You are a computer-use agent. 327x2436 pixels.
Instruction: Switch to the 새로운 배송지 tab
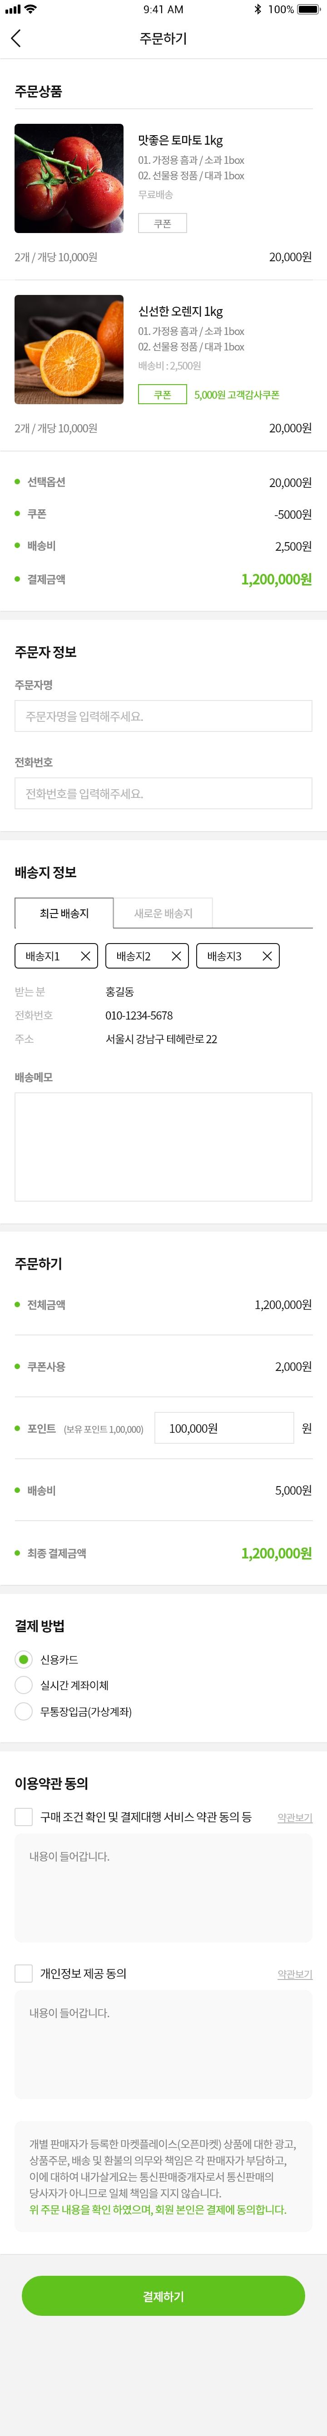[x=163, y=913]
